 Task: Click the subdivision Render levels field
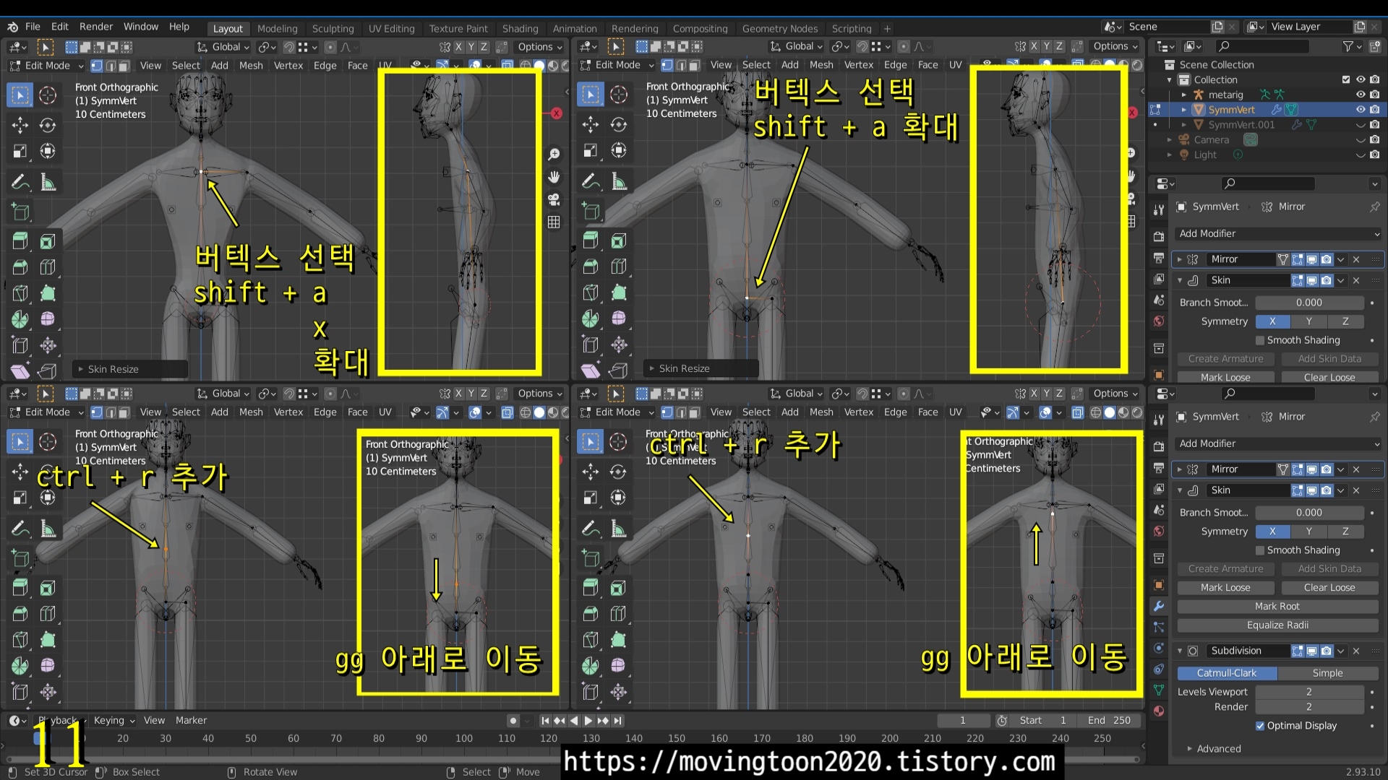tap(1309, 707)
